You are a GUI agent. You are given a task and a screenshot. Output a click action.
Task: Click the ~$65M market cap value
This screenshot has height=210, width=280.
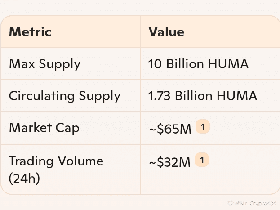coord(170,129)
